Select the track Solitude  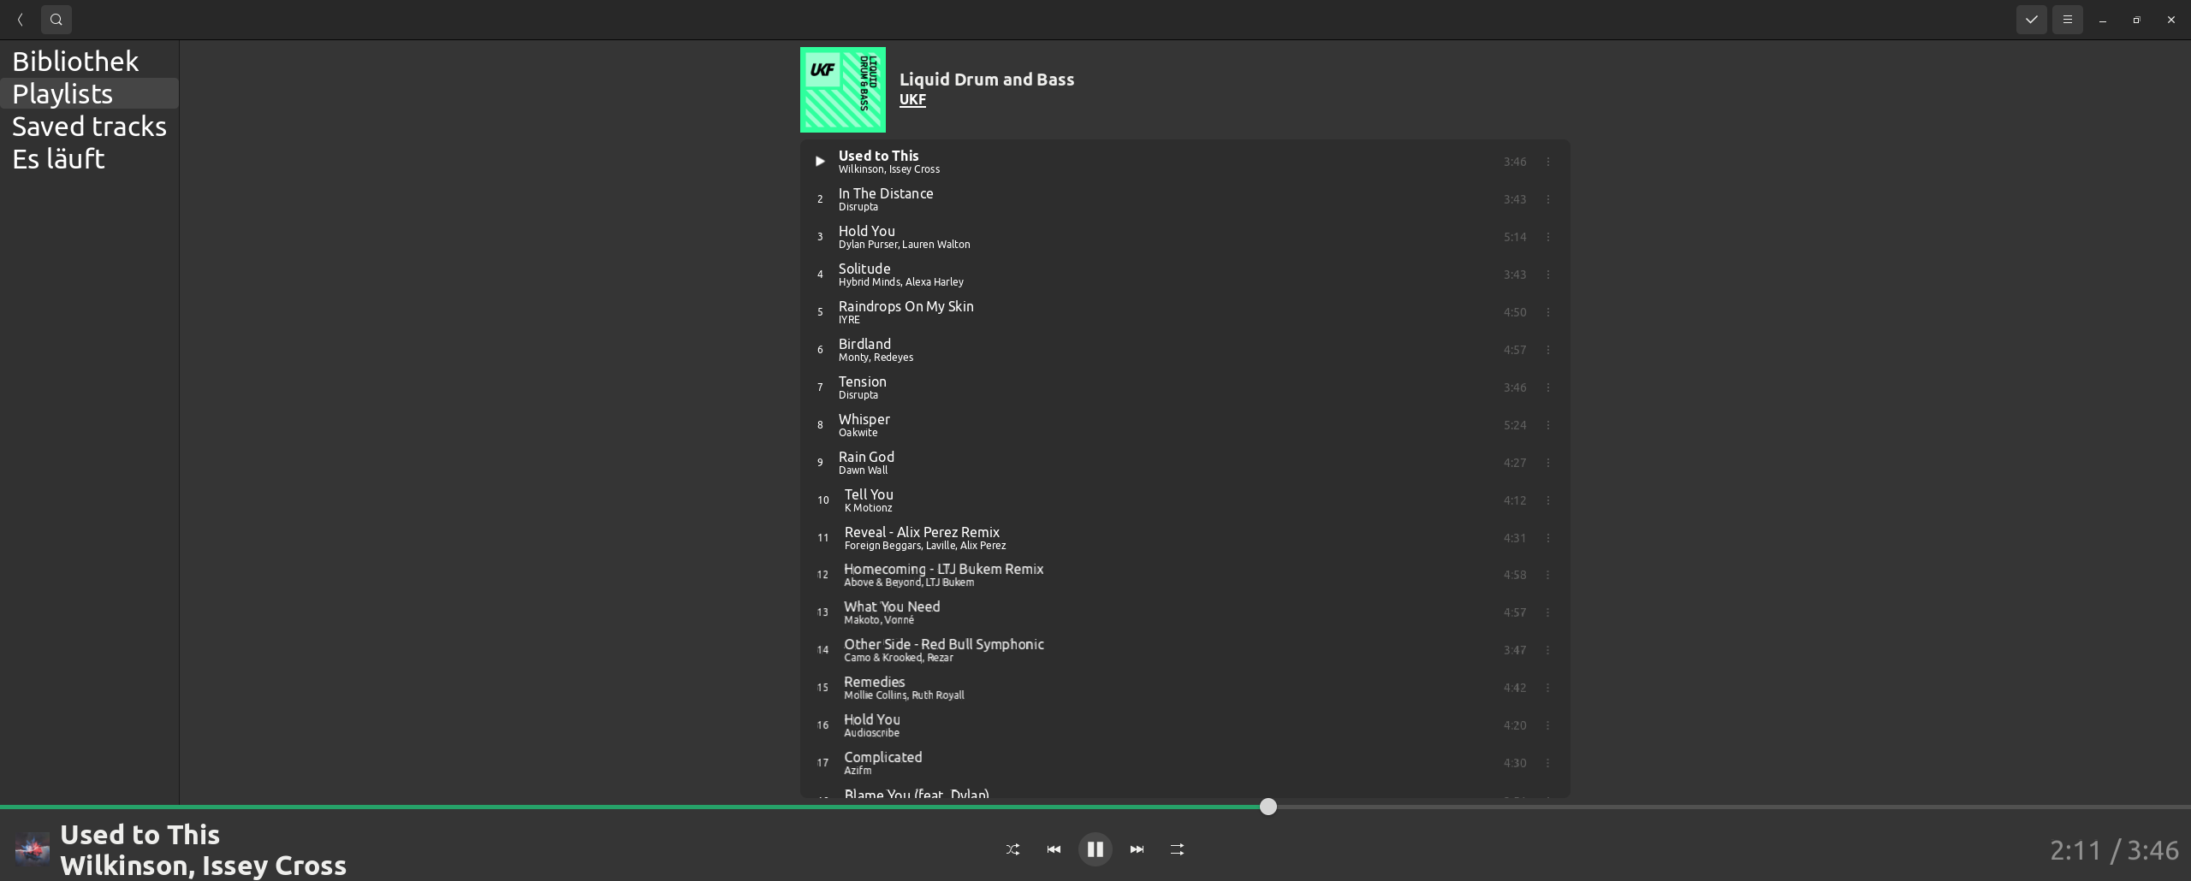pyautogui.click(x=1185, y=275)
